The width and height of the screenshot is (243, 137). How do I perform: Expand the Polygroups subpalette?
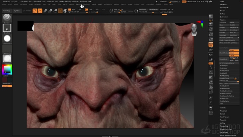(x=223, y=111)
